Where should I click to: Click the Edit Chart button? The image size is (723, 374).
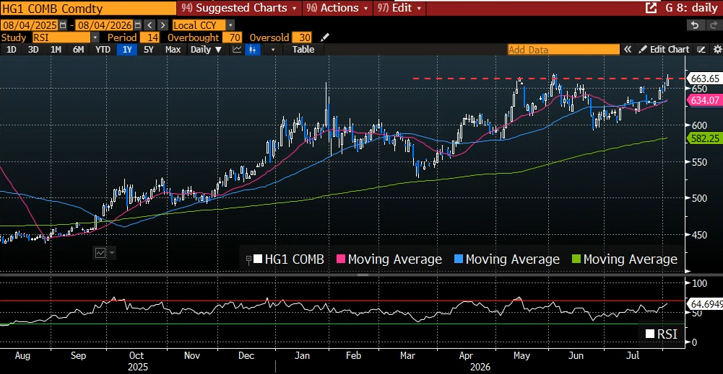(x=664, y=49)
